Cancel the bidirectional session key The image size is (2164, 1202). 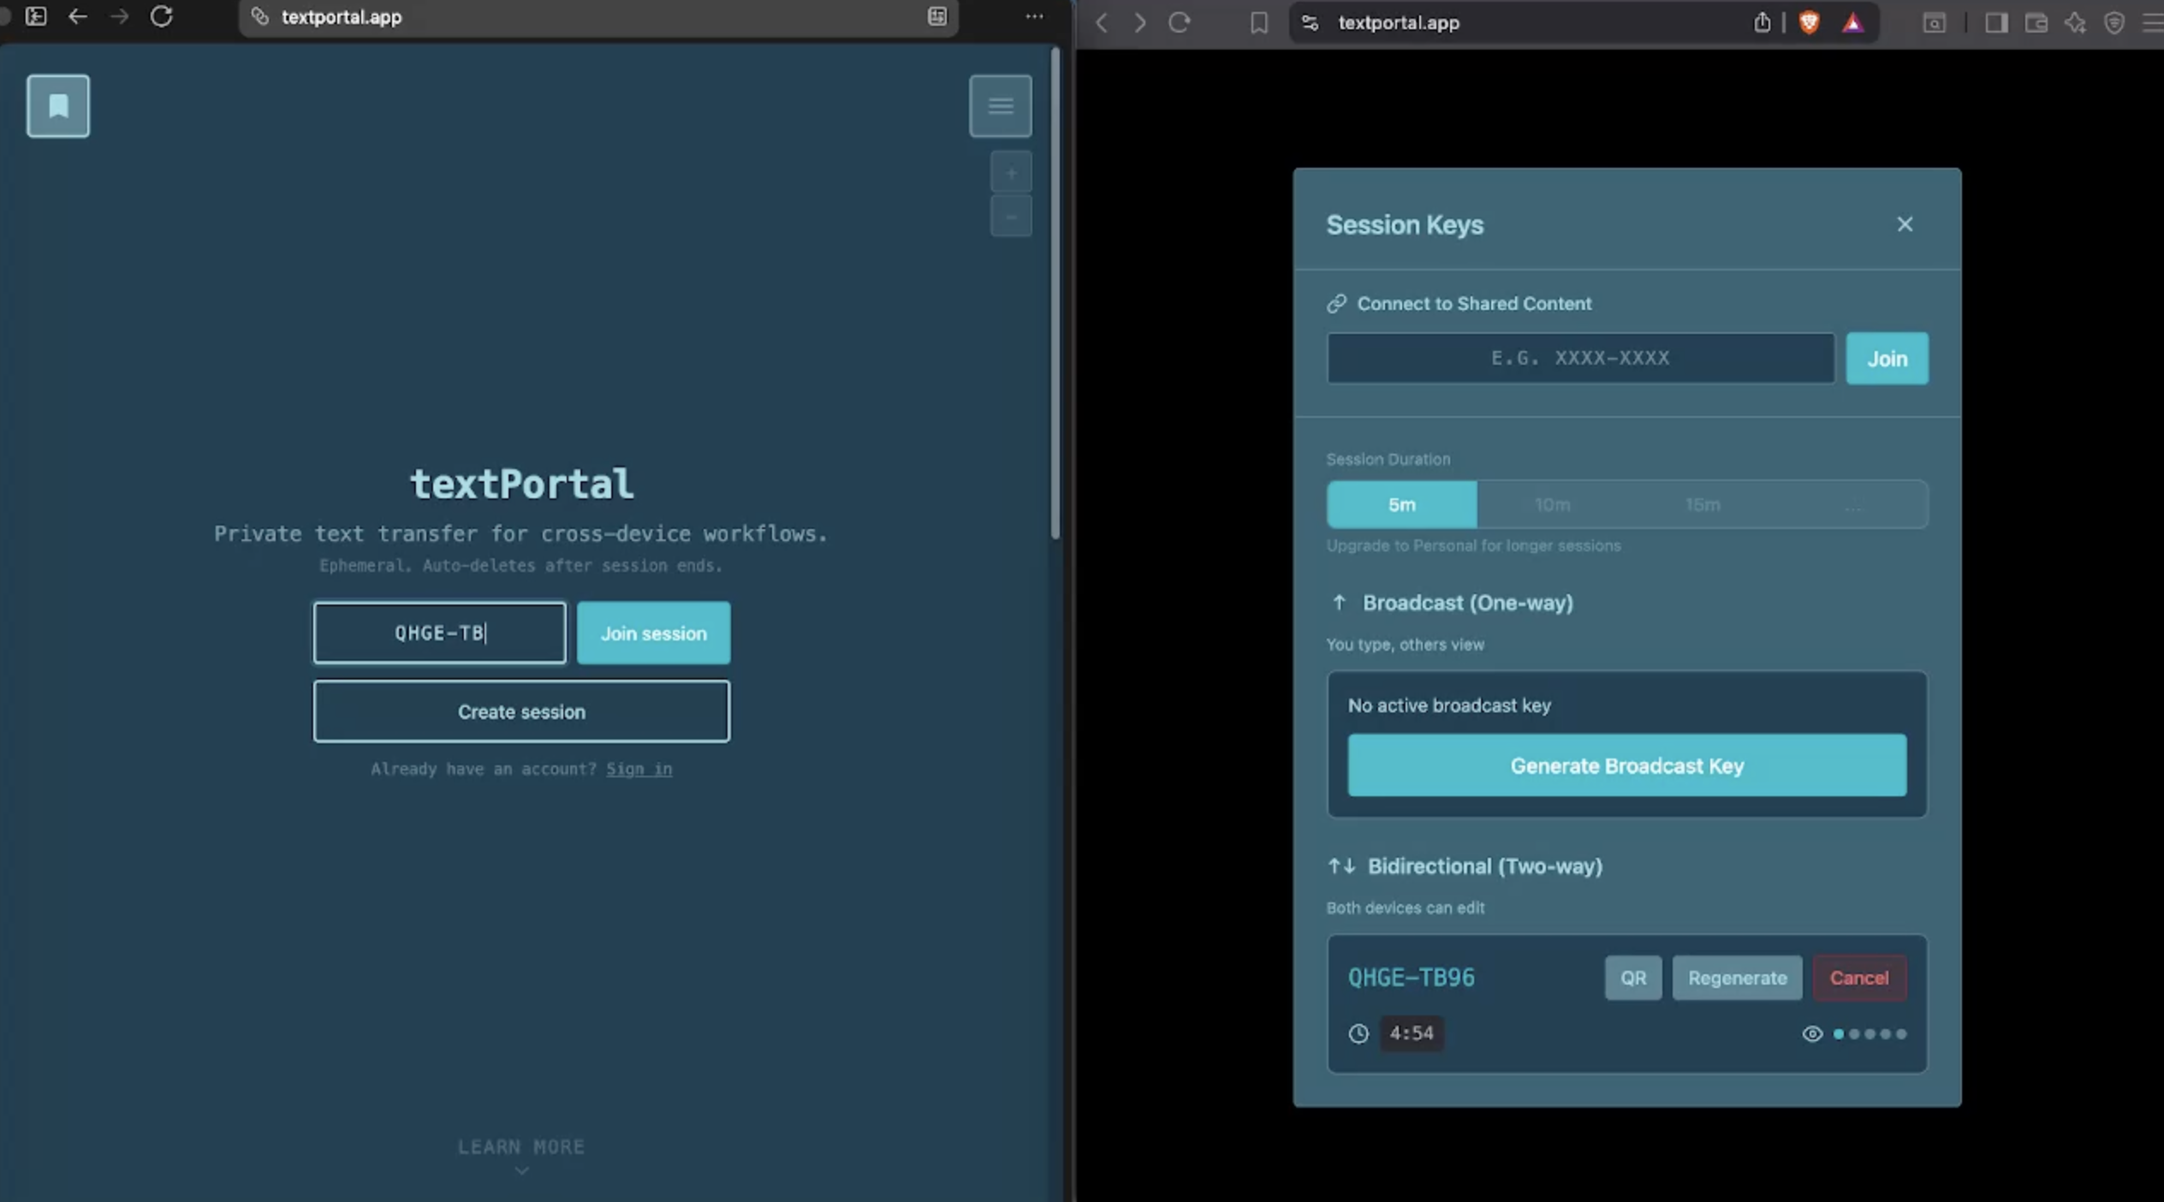point(1858,978)
